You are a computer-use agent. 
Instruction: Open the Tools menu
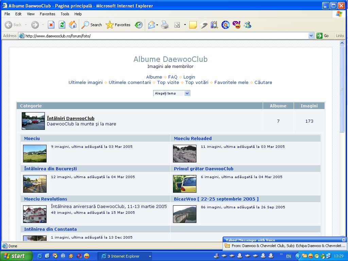point(65,14)
